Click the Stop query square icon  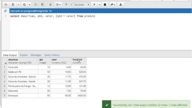[105, 5]
